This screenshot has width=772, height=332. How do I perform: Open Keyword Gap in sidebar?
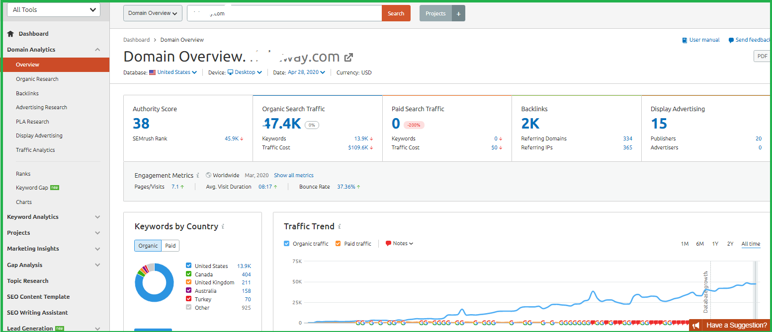(x=32, y=188)
